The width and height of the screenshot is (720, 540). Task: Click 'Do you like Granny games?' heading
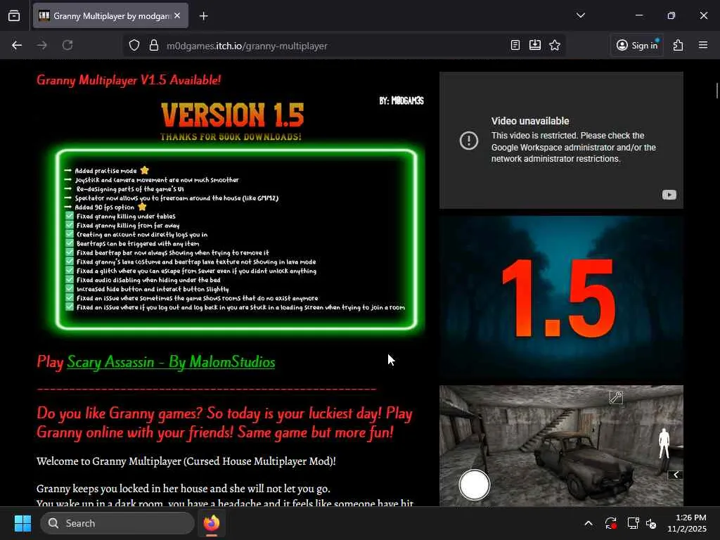(224, 423)
